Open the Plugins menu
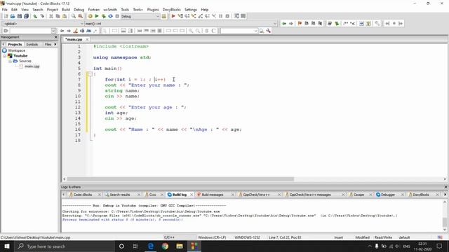Viewport: 449px width, 252px height. [x=153, y=9]
